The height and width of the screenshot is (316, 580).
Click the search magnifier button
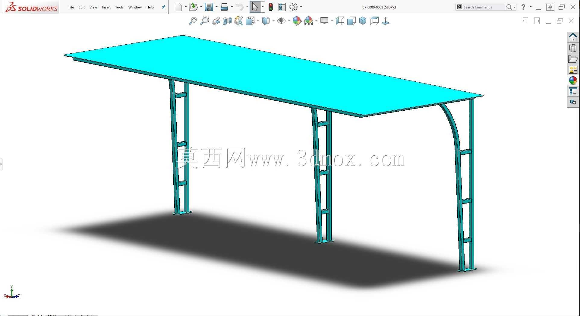(509, 7)
